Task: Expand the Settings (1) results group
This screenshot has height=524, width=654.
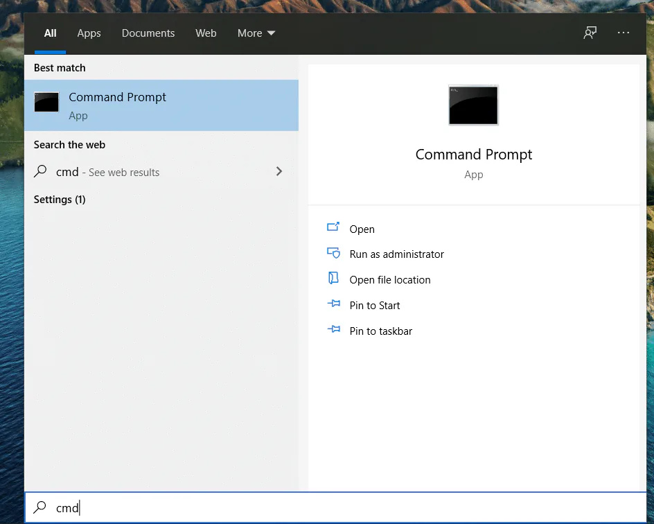Action: pos(60,200)
